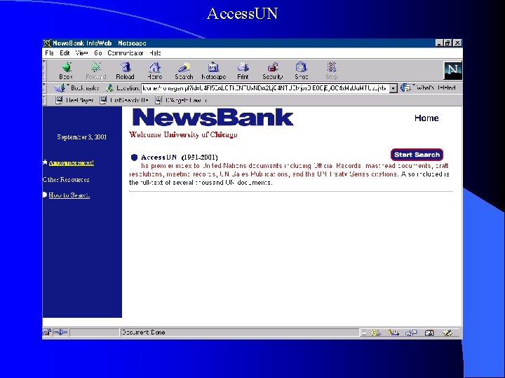Image resolution: width=505 pixels, height=378 pixels.
Task: Open the RealPlayer bookmark in personal toolbar
Action: 75,100
